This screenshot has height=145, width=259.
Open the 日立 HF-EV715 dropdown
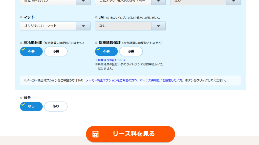55,2
